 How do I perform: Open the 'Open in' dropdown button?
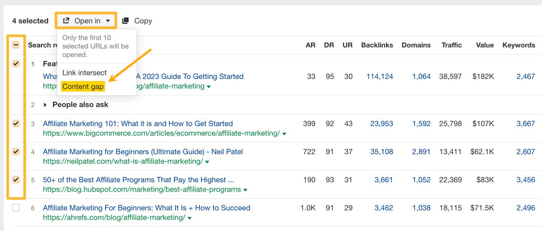86,21
